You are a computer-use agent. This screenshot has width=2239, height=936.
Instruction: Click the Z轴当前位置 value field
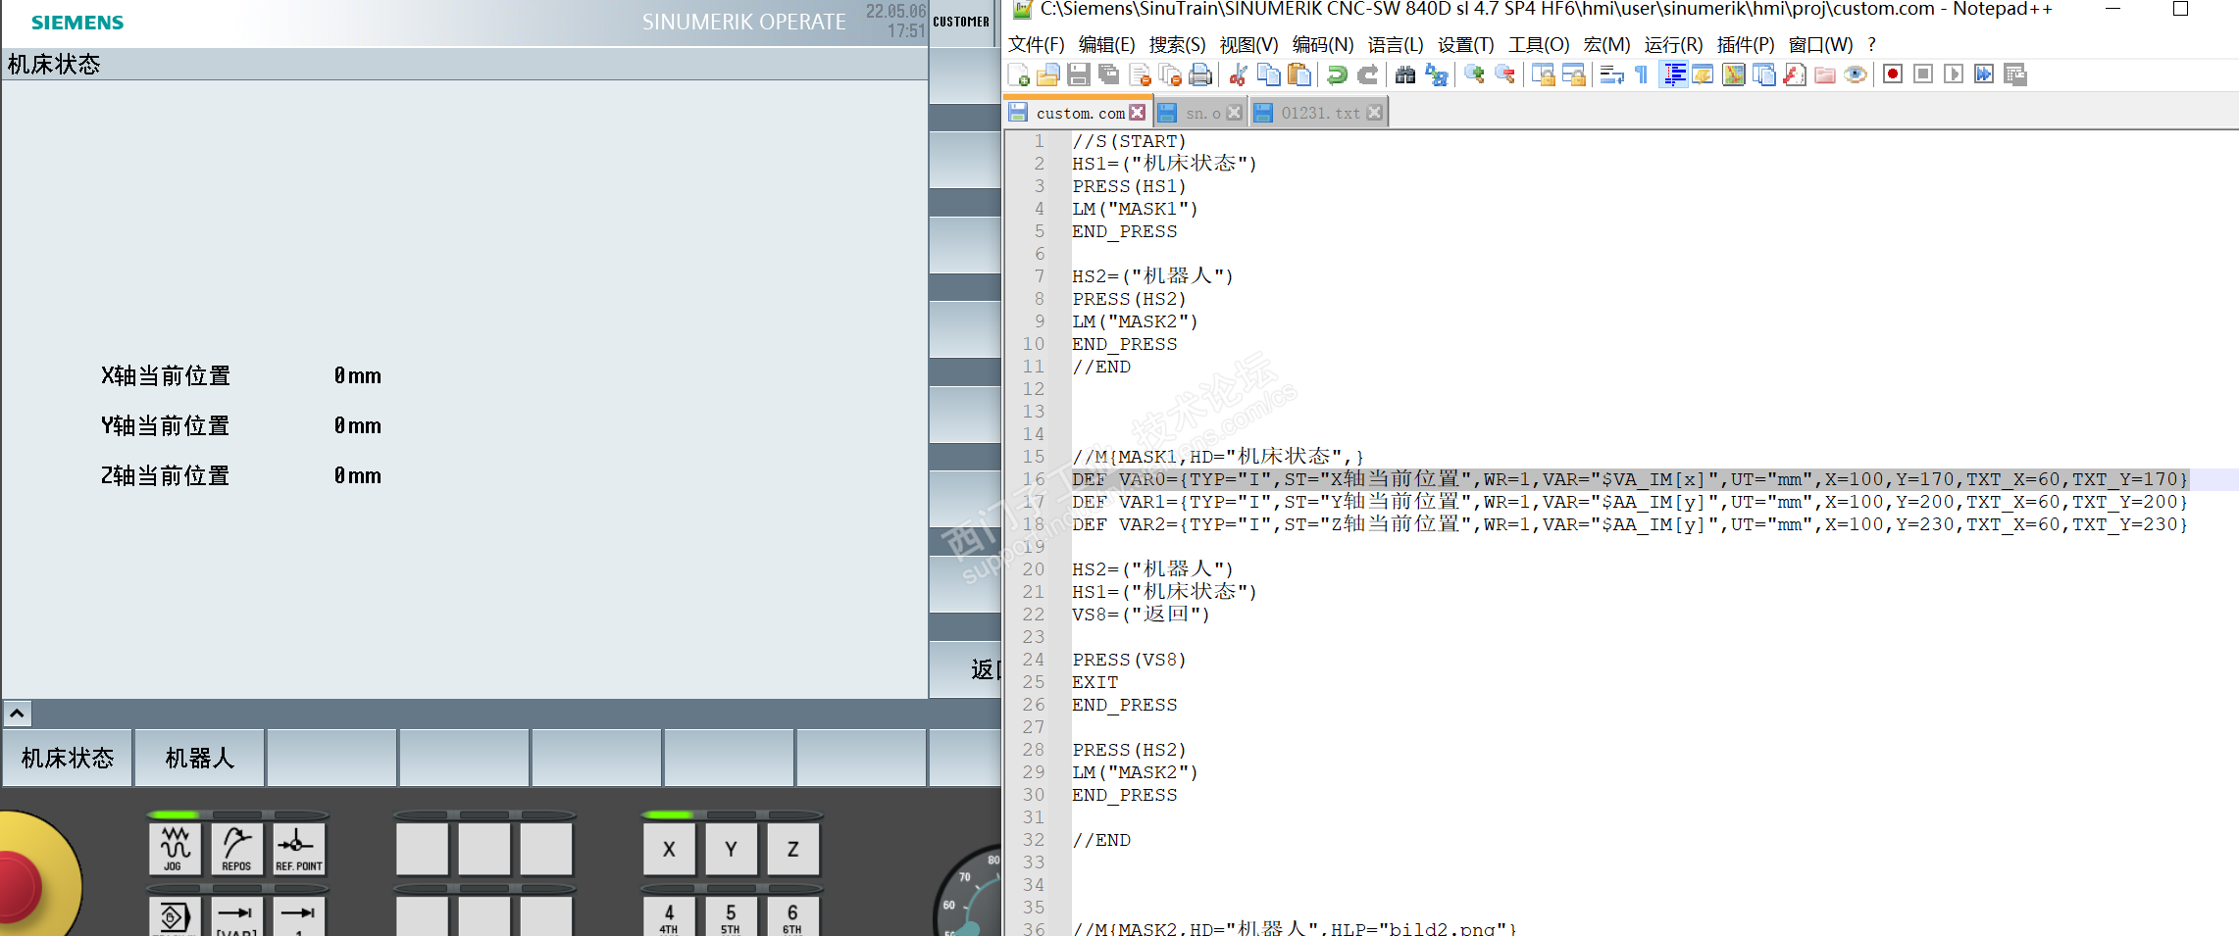357,476
